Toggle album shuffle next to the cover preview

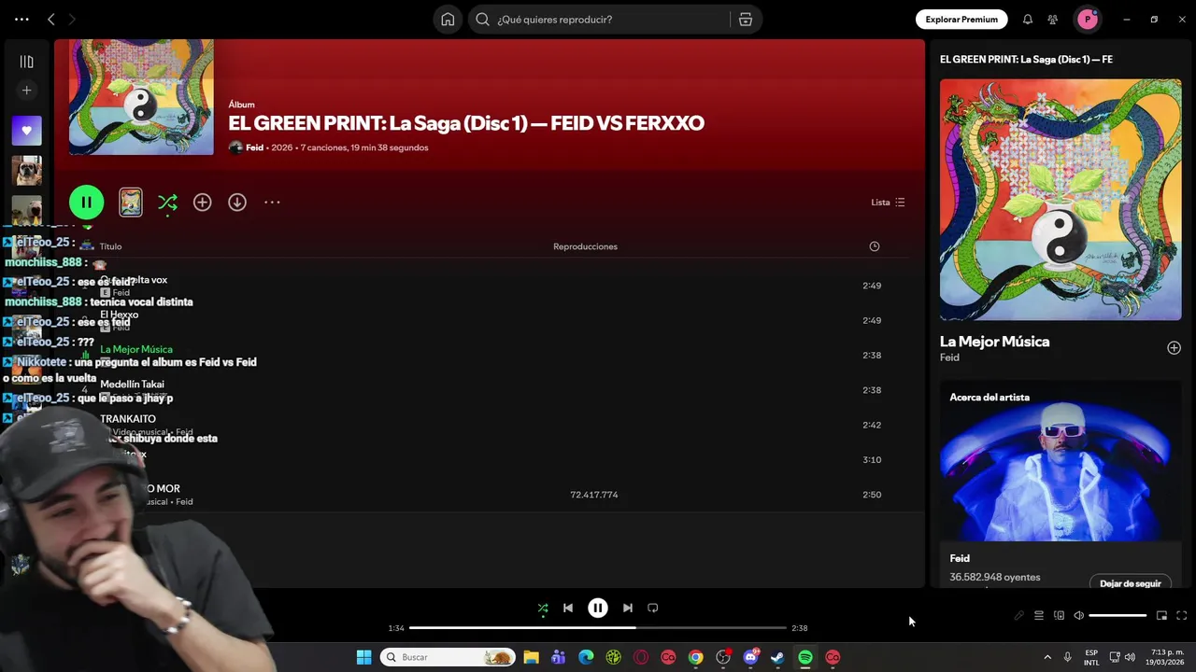[x=167, y=203]
